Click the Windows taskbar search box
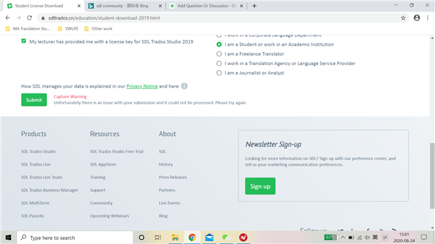The width and height of the screenshot is (435, 244). (75, 237)
